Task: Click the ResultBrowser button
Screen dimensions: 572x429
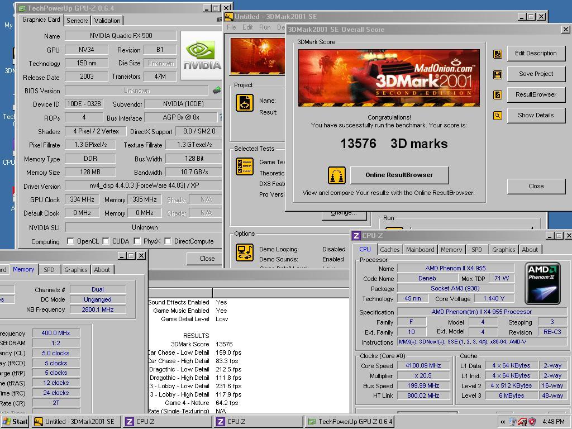Action: (536, 94)
